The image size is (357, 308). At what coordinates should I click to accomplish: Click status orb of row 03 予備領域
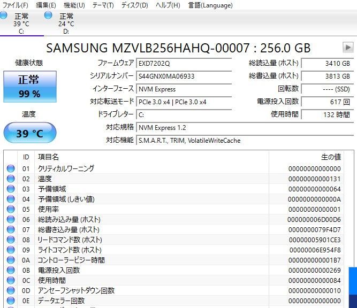(11, 189)
